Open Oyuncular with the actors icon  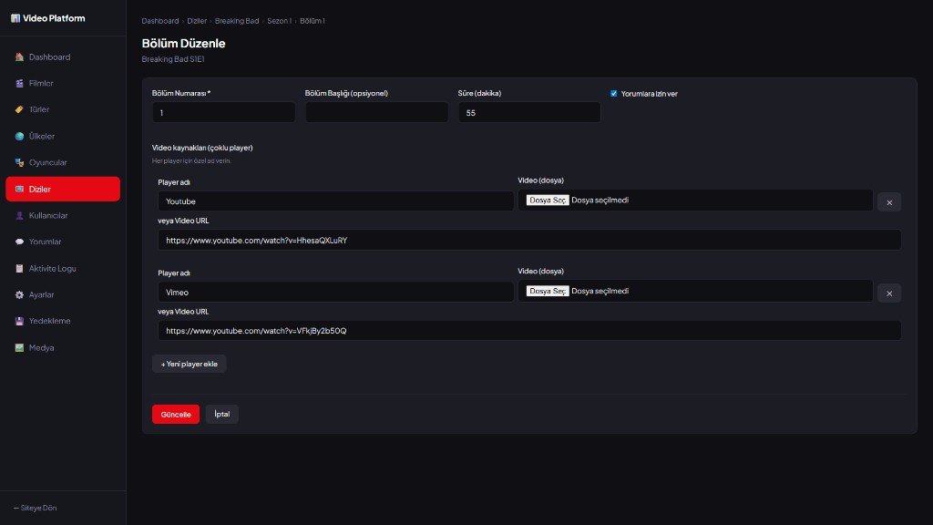(x=20, y=162)
